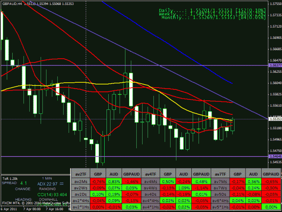Click the DOWNHILL heading status
Screen dimensions: 282x212
(48, 200)
